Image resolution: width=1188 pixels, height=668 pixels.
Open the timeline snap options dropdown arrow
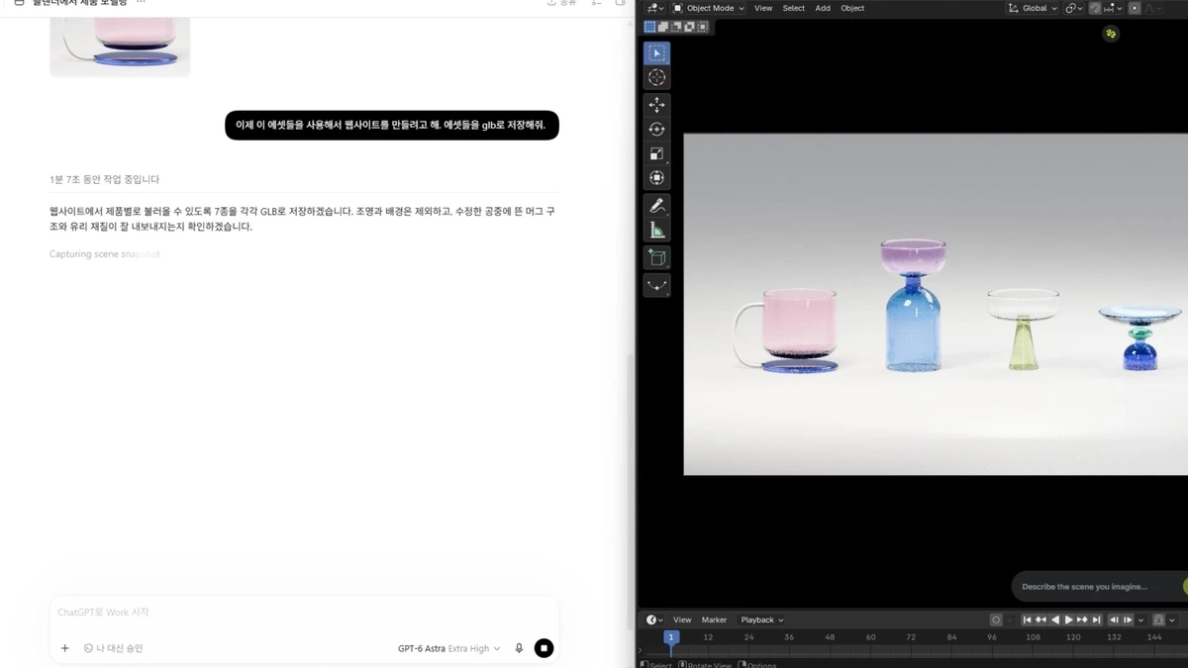(x=1172, y=620)
